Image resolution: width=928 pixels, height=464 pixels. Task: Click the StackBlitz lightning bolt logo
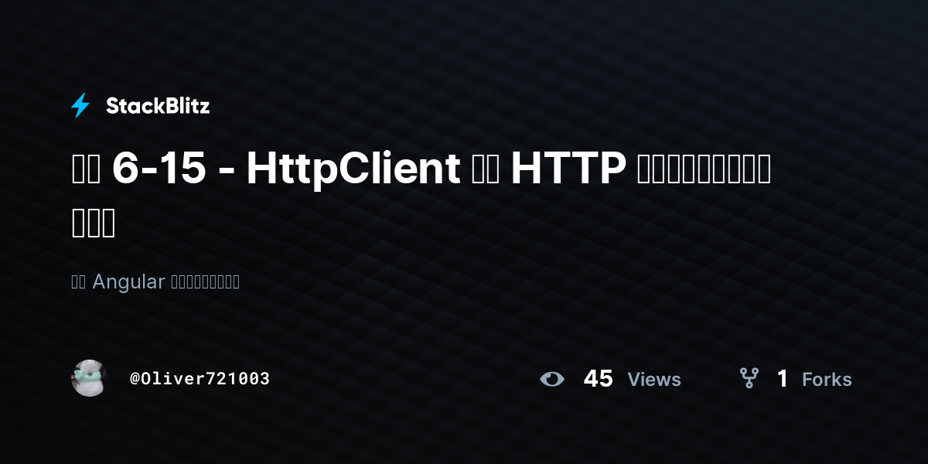[80, 105]
